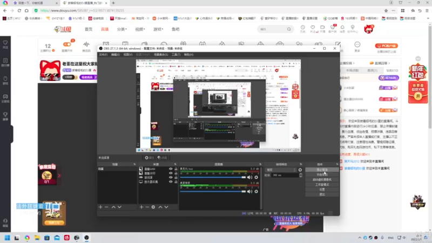Click the audio mixer vertical scrollbar
The width and height of the screenshot is (432, 243).
click(261, 188)
